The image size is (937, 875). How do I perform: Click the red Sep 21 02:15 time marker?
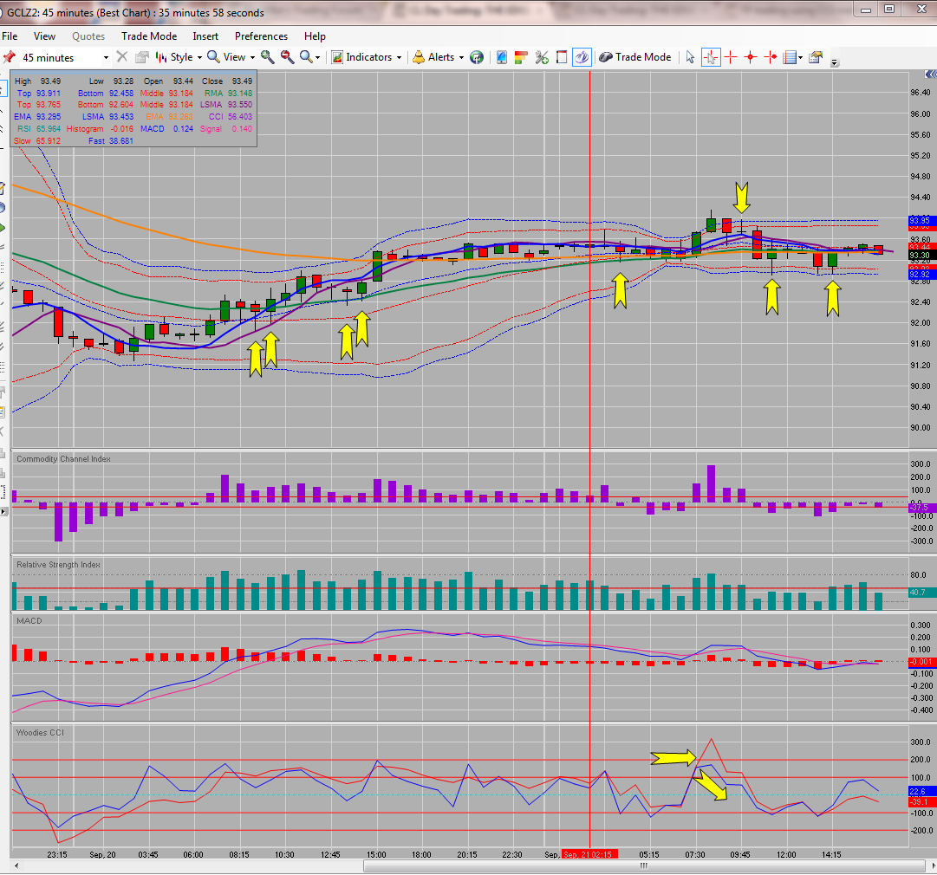(x=589, y=855)
